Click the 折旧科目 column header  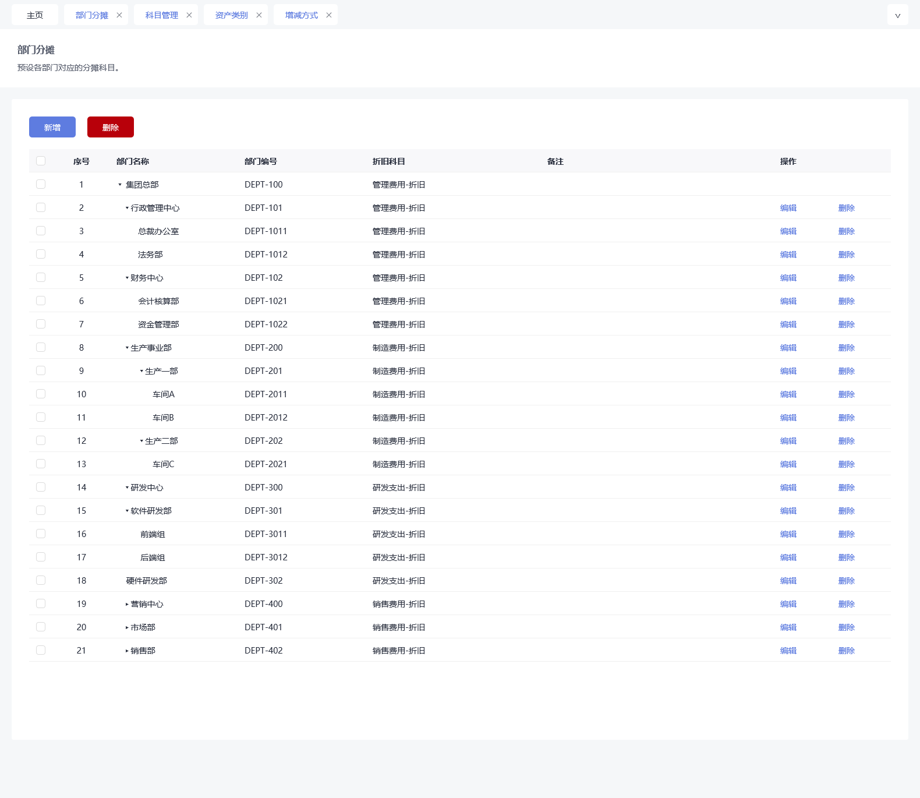389,161
